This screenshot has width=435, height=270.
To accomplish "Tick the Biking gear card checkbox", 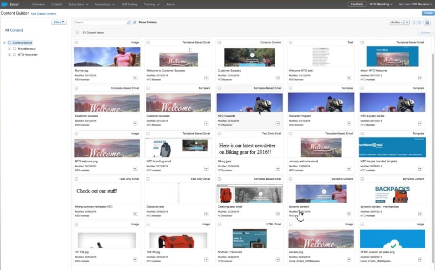I will [219, 133].
